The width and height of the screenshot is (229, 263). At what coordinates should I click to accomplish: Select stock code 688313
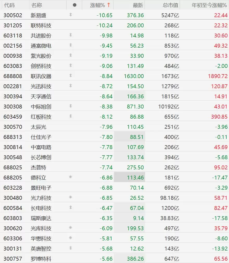[x=13, y=137]
